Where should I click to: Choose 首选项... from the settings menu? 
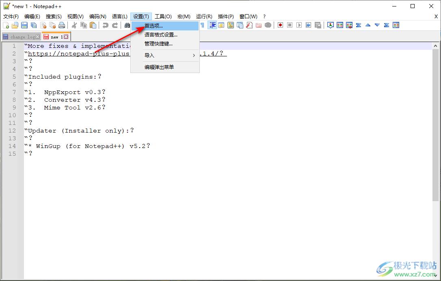[165, 26]
